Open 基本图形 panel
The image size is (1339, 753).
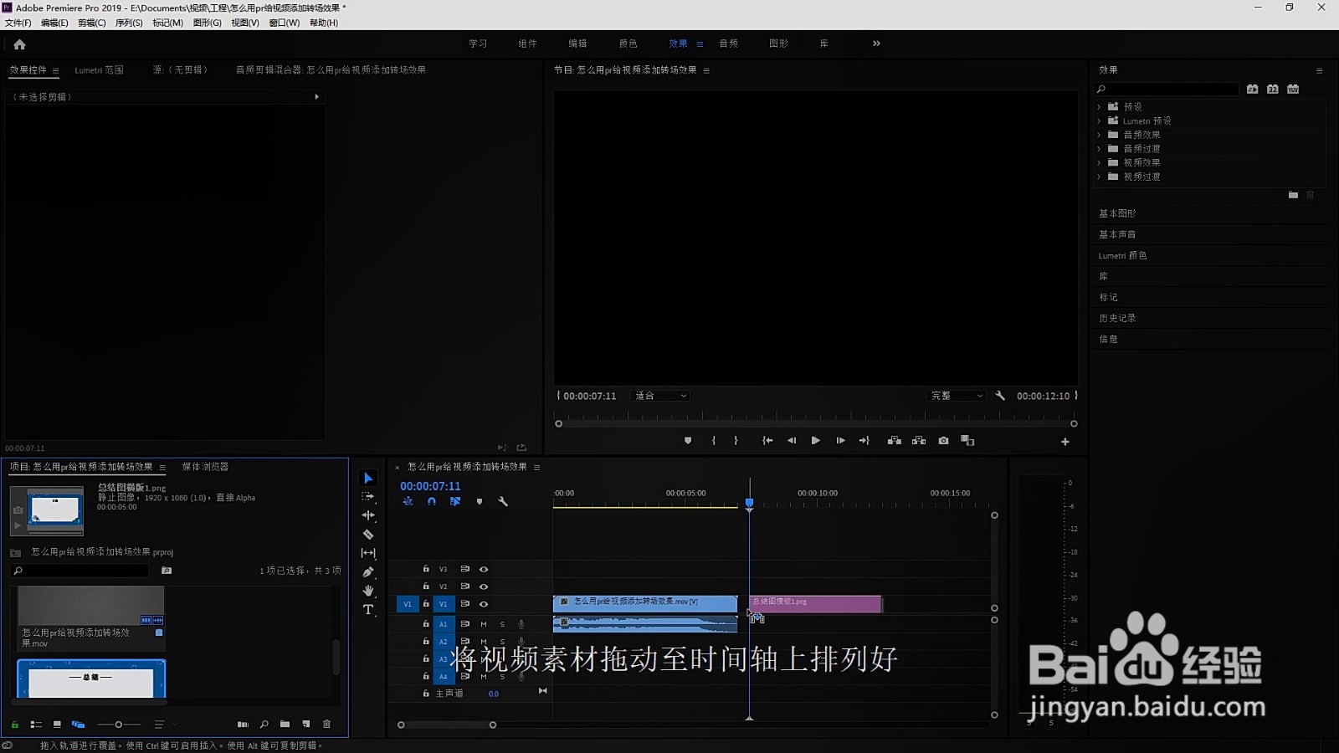pyautogui.click(x=1117, y=213)
